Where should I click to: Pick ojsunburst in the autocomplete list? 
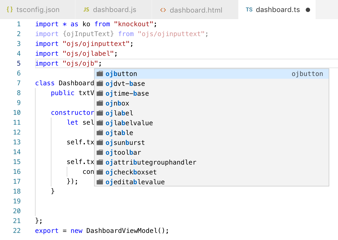pos(126,142)
